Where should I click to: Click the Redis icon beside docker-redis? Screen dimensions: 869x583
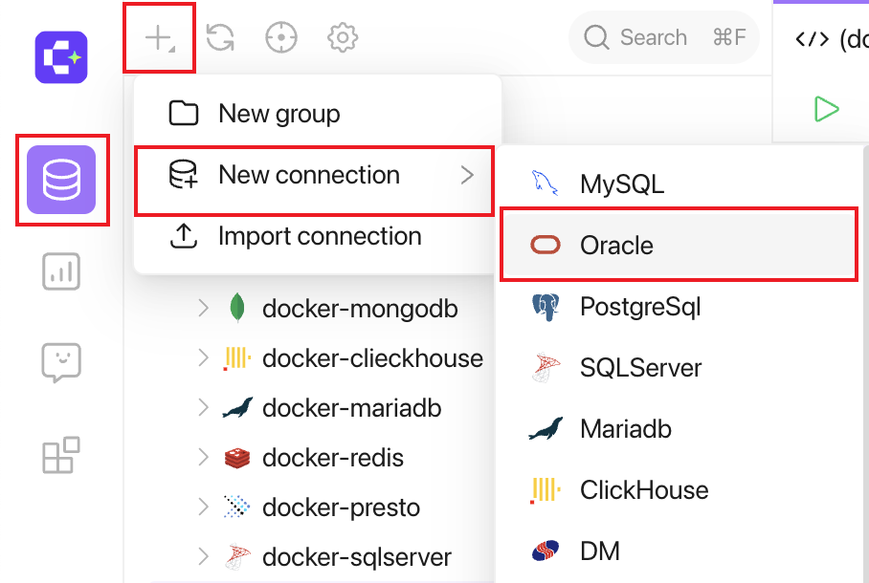click(237, 458)
